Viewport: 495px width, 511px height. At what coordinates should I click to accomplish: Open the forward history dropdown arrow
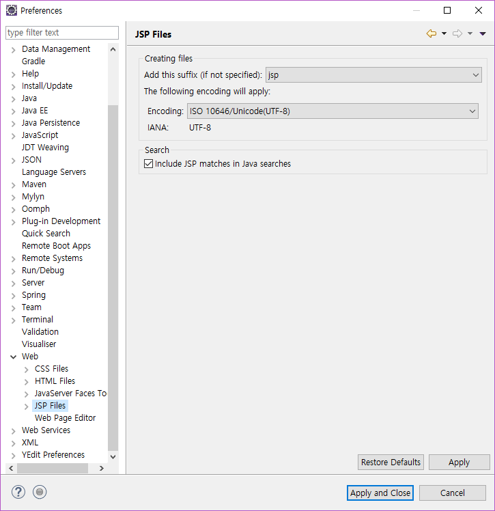(x=470, y=33)
